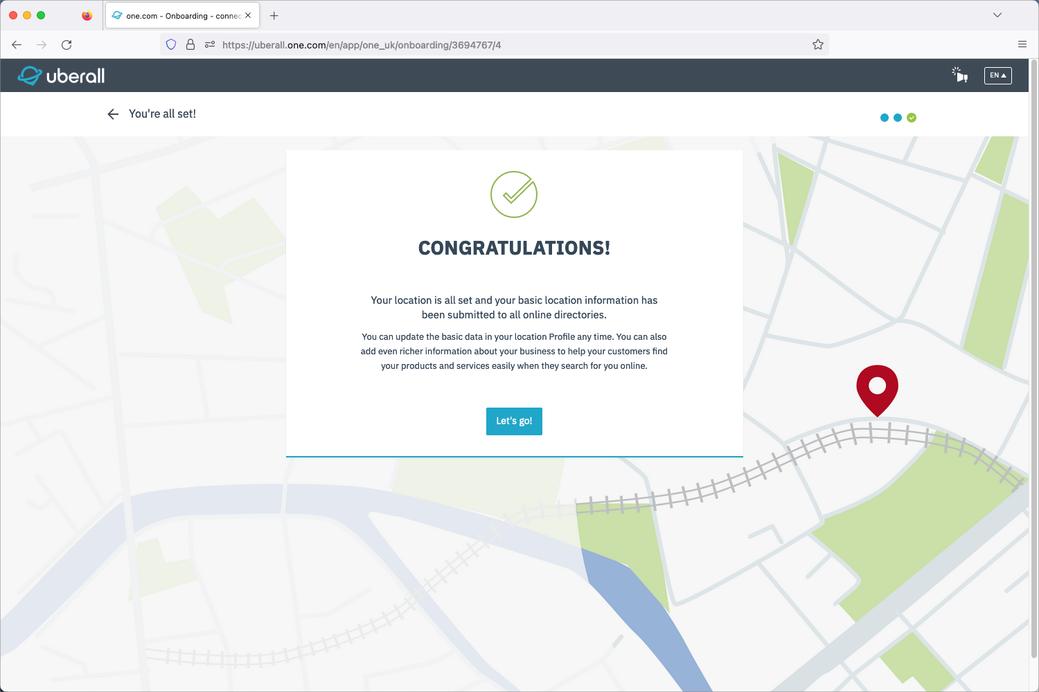
Task: Click the browser reload button
Action: [x=66, y=45]
